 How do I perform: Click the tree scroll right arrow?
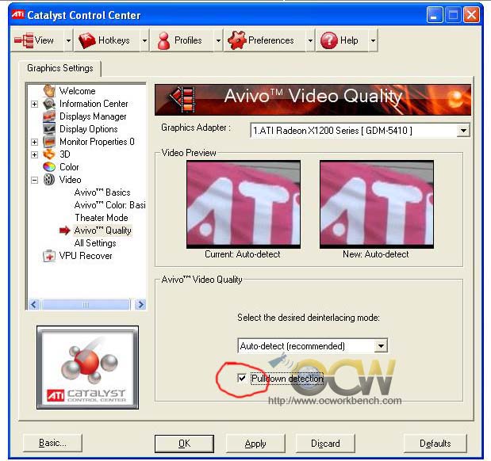[x=140, y=304]
